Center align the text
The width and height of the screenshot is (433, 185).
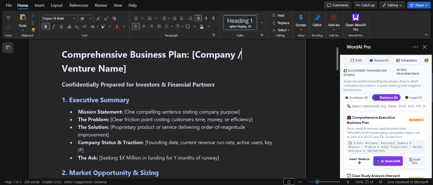(x=144, y=27)
